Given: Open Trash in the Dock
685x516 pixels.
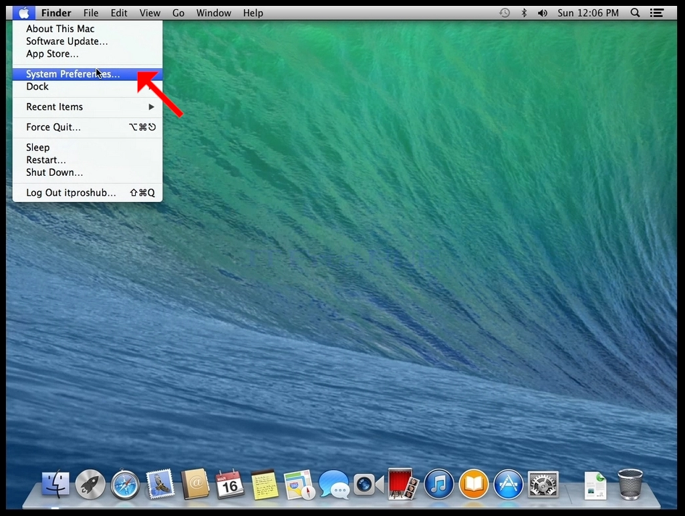Looking at the screenshot, I should coord(630,484).
